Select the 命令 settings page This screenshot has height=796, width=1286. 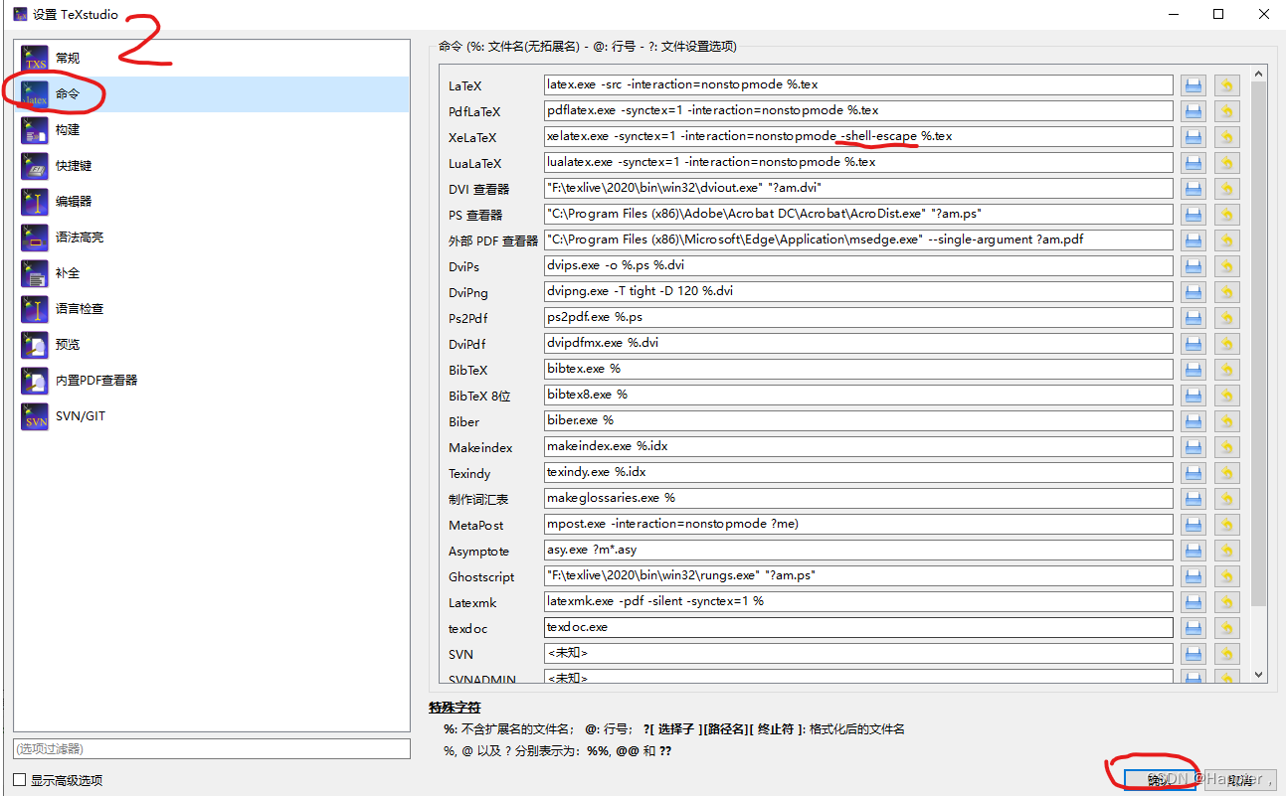pyautogui.click(x=211, y=94)
